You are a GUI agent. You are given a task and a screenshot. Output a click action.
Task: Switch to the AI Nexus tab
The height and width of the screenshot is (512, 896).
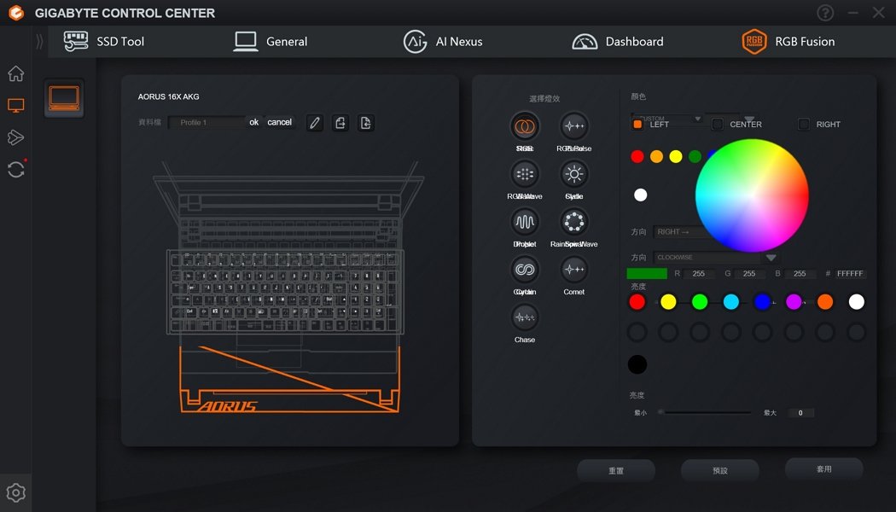443,42
